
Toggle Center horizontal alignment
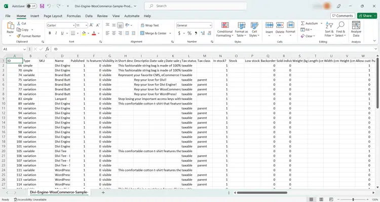coord(113,33)
